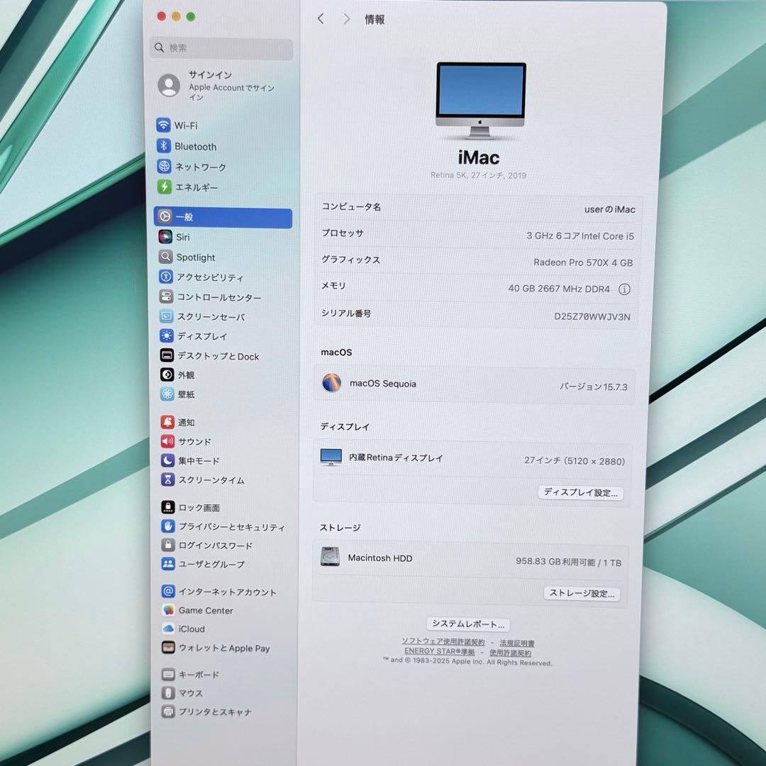
Task: Open スクリーンセーバ icon
Action: [x=167, y=316]
